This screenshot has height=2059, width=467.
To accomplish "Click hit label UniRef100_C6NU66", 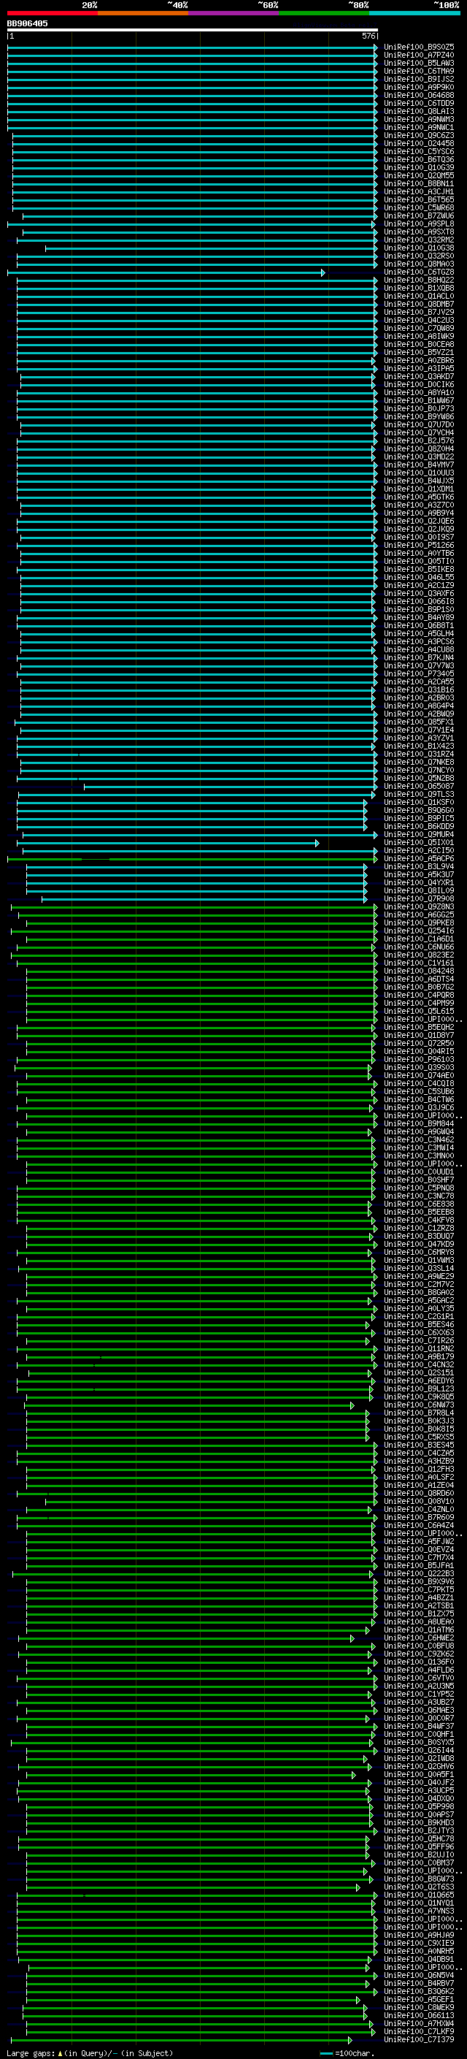I will tap(419, 947).
